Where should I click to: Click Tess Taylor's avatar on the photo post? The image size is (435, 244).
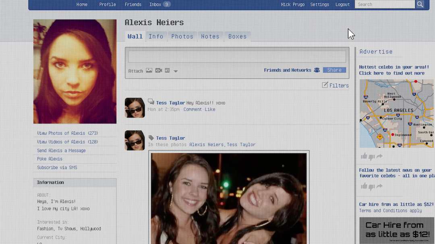pos(135,140)
